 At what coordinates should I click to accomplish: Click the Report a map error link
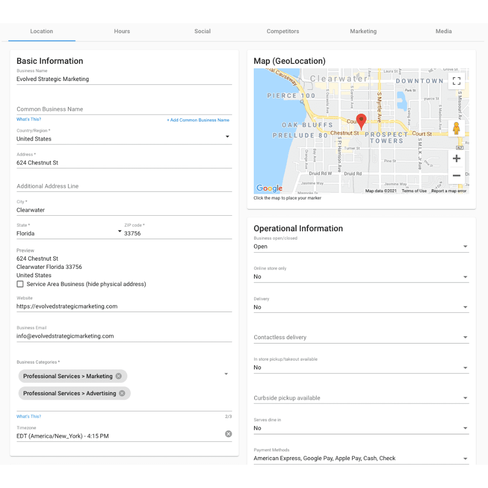(x=448, y=191)
